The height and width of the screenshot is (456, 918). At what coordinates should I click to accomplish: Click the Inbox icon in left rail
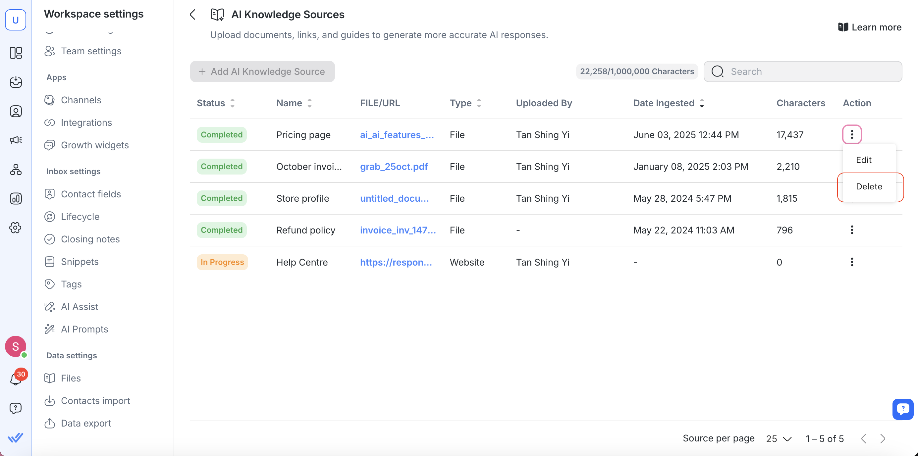(x=15, y=82)
